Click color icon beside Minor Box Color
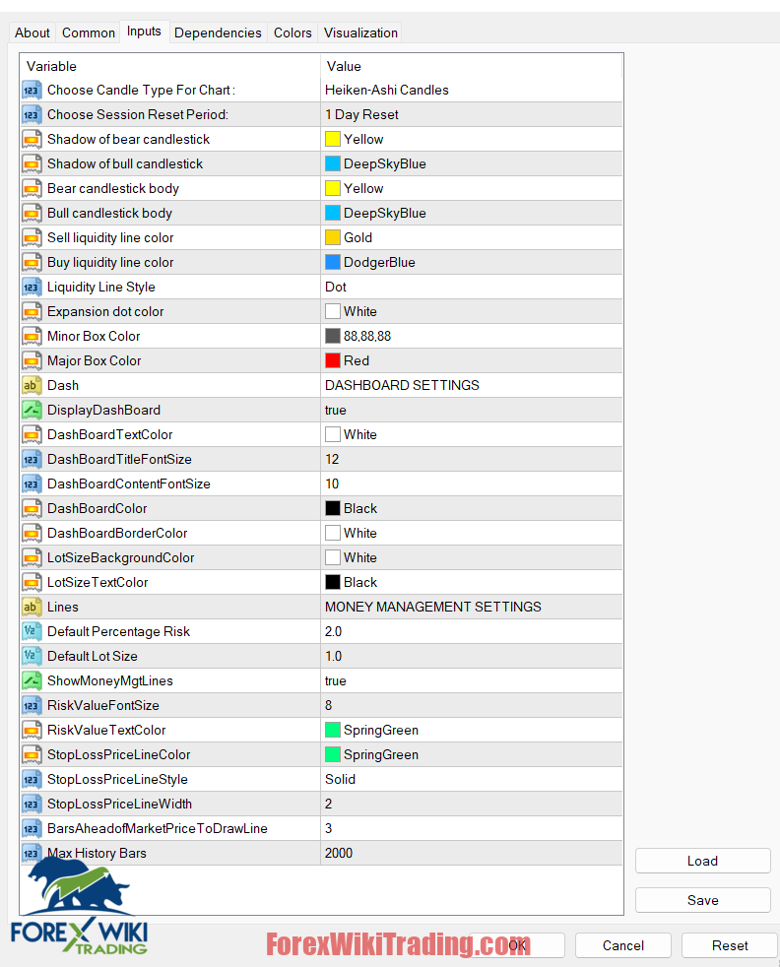The image size is (780, 967). (32, 337)
